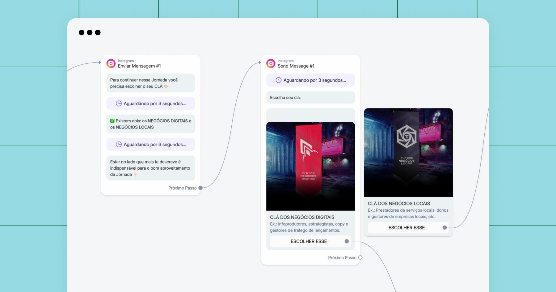556x292 pixels.
Task: Select the 'Estar no lado que mais te descreve' message
Action: click(x=151, y=168)
